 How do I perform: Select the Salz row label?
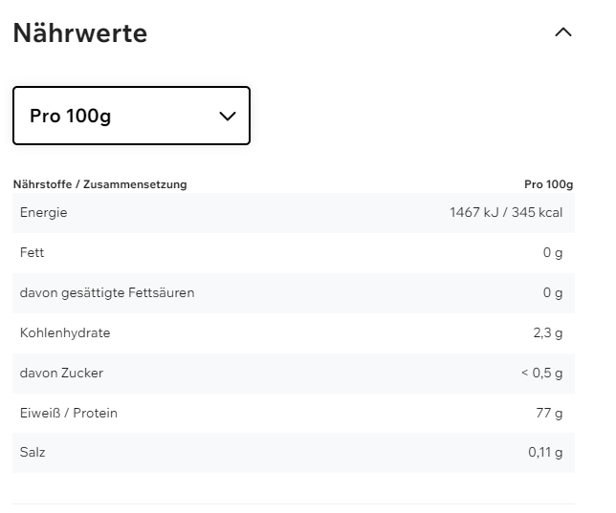[33, 452]
